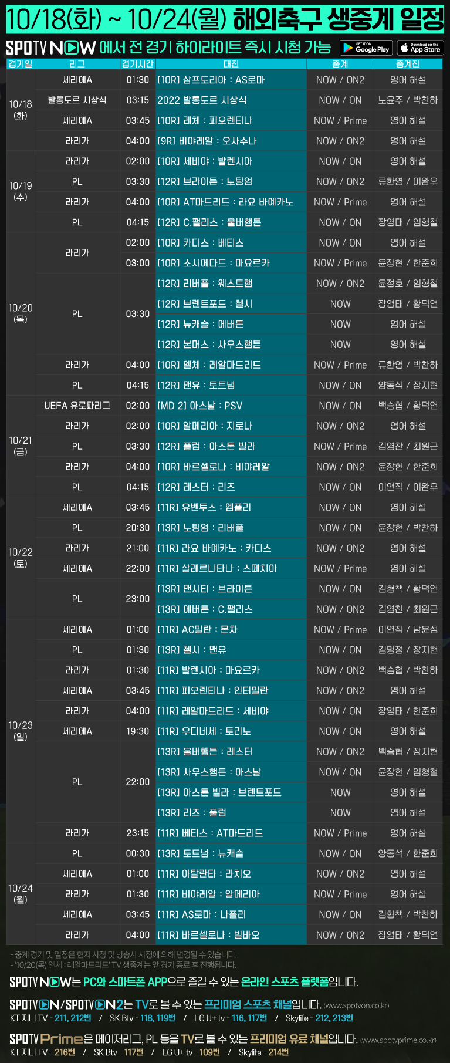Select the match [13R] 사우스햄튼 : 아스날
Viewport: 450px width, 1063px height.
(x=231, y=772)
